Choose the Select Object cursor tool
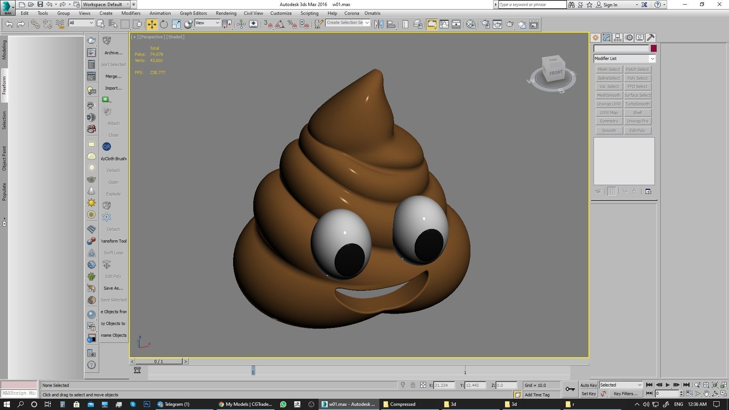This screenshot has width=729, height=410. coord(101,24)
